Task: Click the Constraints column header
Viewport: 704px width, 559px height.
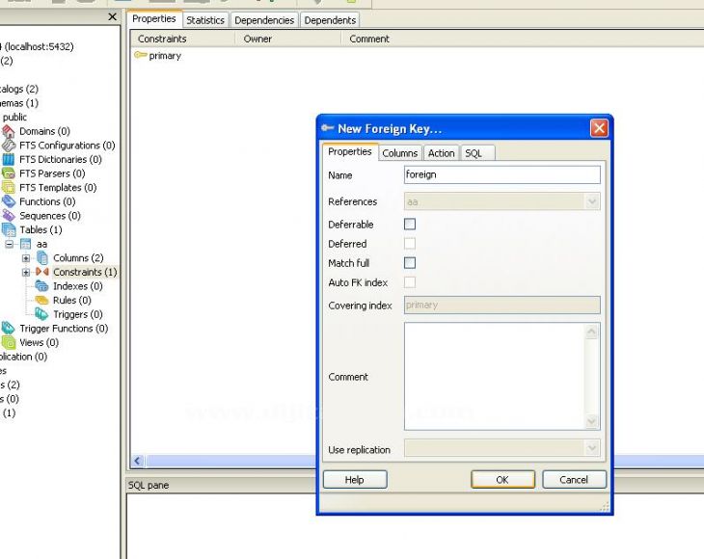Action: (x=182, y=39)
